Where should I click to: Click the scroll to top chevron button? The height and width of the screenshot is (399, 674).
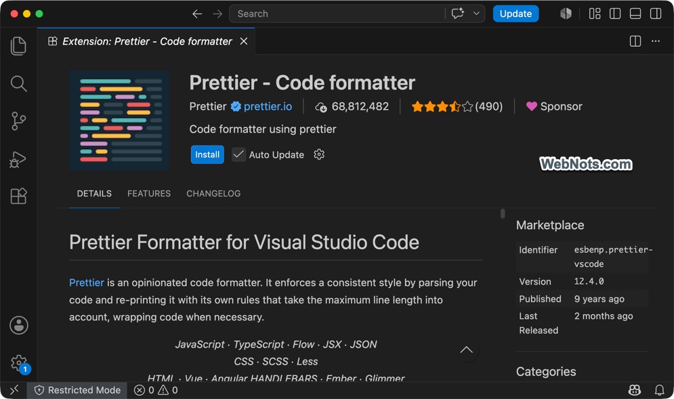[467, 350]
